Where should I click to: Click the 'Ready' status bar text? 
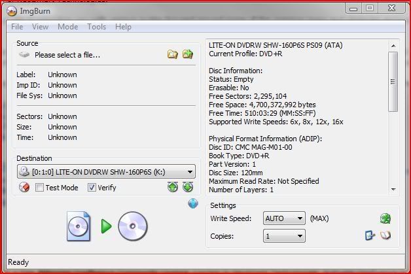coord(18,262)
